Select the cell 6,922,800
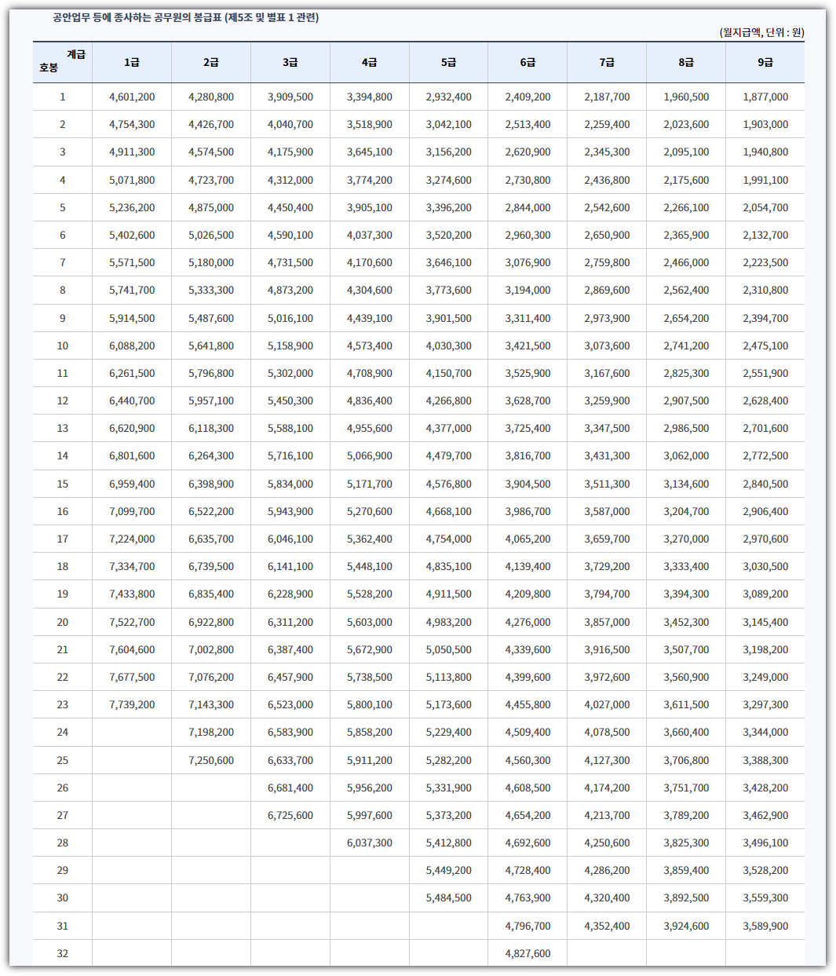 point(211,623)
